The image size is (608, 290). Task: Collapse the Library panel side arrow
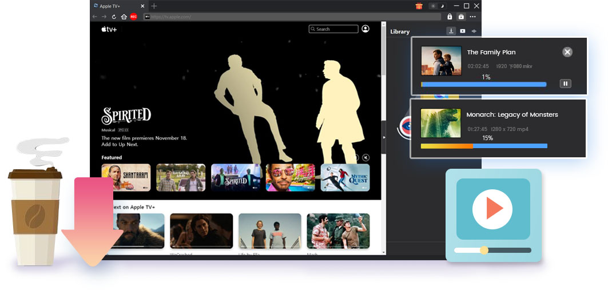[384, 137]
